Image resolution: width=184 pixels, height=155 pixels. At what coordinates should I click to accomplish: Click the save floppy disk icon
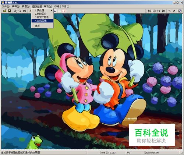(10, 11)
